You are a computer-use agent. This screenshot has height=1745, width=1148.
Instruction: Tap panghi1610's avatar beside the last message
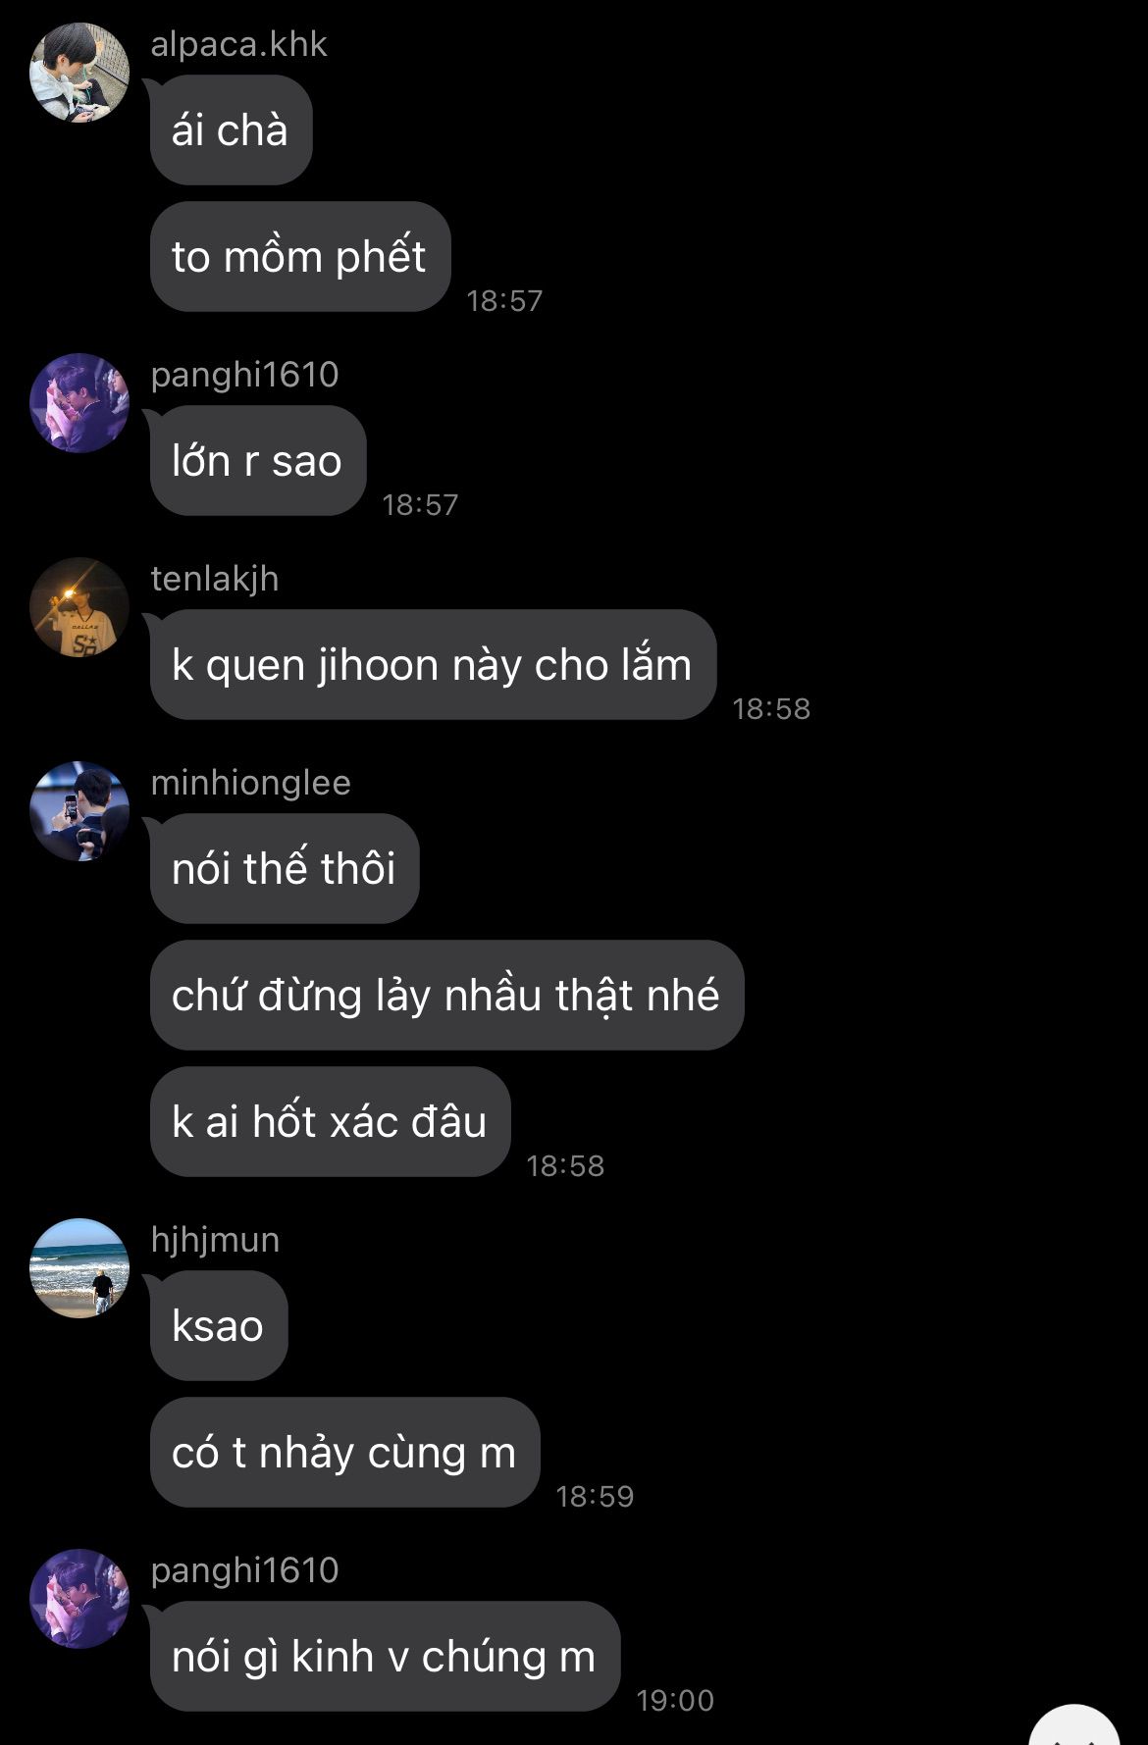[x=79, y=1599]
